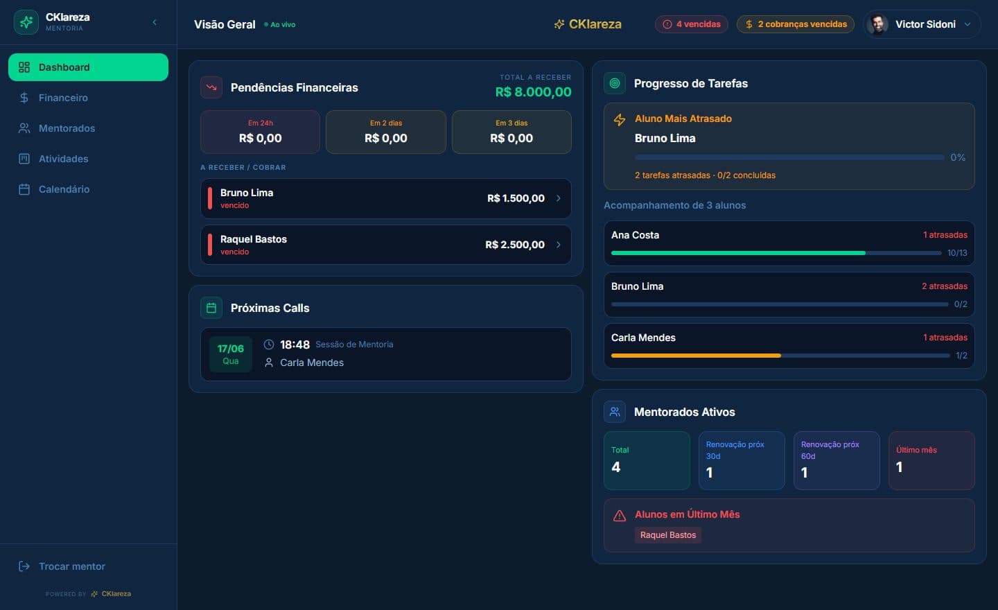
Task: Open Ana Costa's task progress row
Action: [789, 243]
